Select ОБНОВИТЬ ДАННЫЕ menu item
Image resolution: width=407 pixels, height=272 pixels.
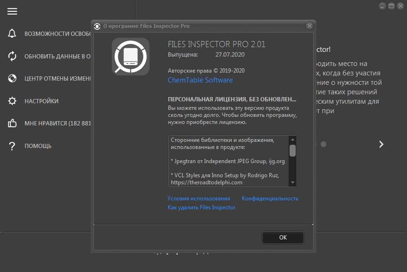58,56
